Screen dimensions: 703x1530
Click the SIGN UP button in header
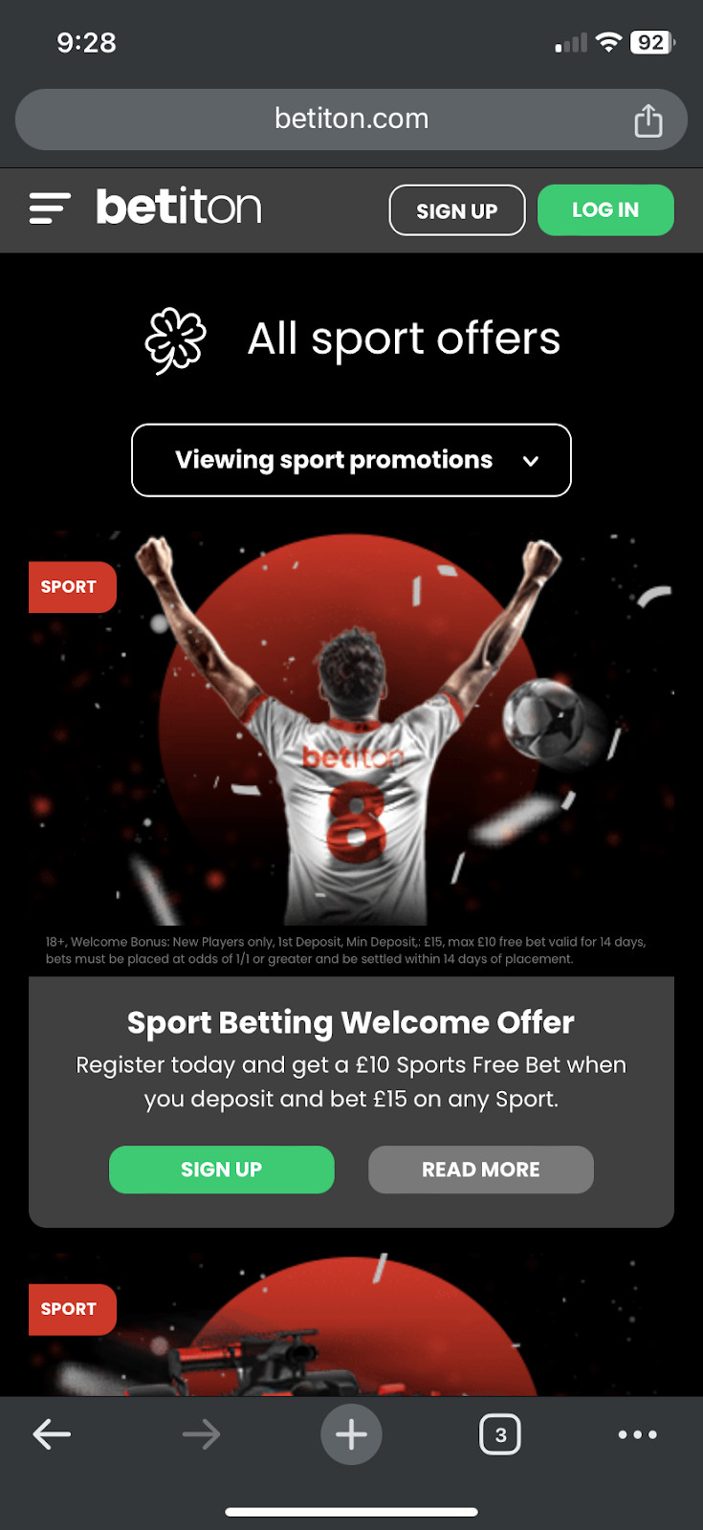coord(457,210)
